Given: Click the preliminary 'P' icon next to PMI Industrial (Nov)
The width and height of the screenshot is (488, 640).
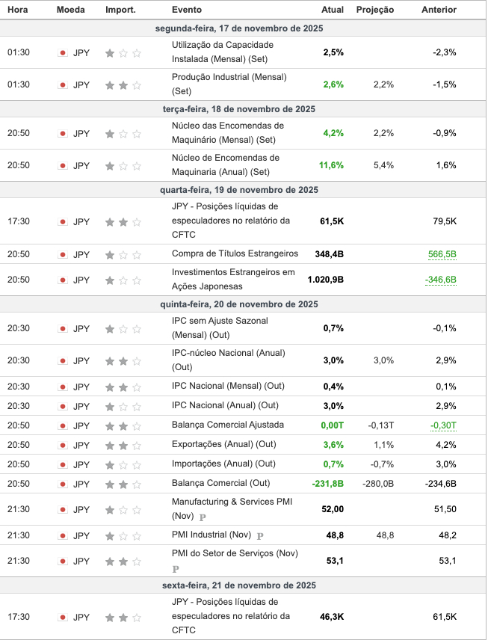Looking at the screenshot, I should pyautogui.click(x=260, y=536).
